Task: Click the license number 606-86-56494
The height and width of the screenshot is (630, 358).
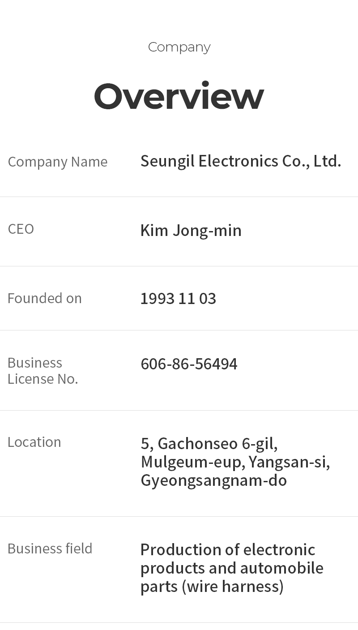Action: [x=189, y=364]
